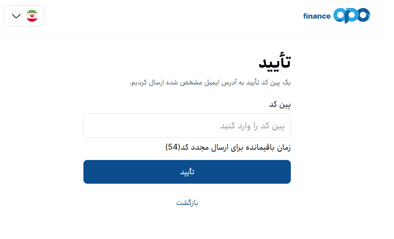Click the light blue O in logo
Viewport: 394px width, 239px height.
(x=340, y=15)
